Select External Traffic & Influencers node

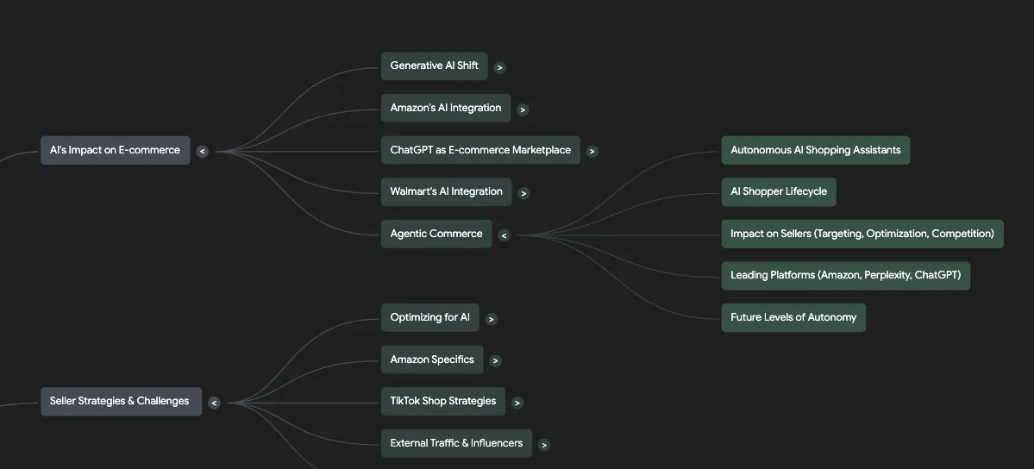pyautogui.click(x=456, y=443)
